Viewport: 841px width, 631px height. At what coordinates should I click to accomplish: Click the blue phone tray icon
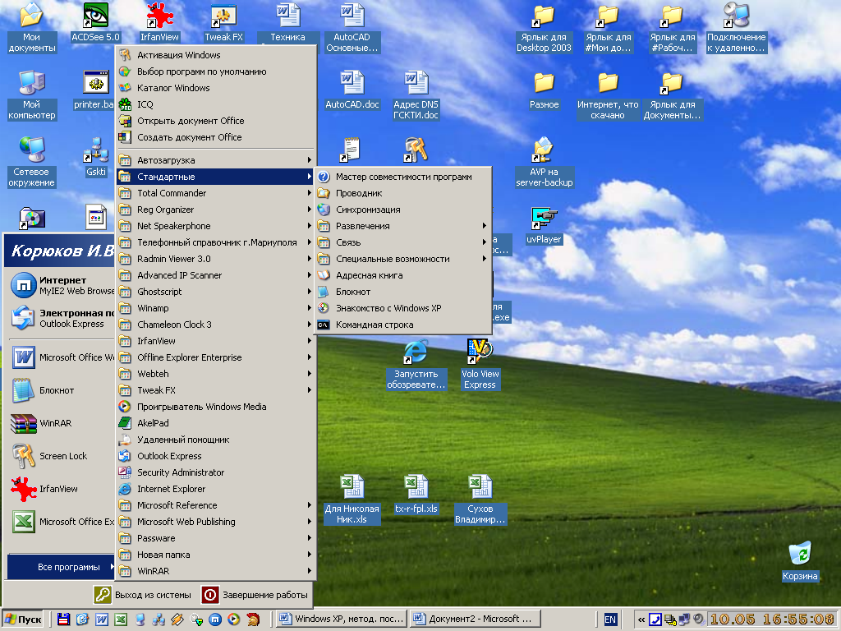[x=655, y=619]
